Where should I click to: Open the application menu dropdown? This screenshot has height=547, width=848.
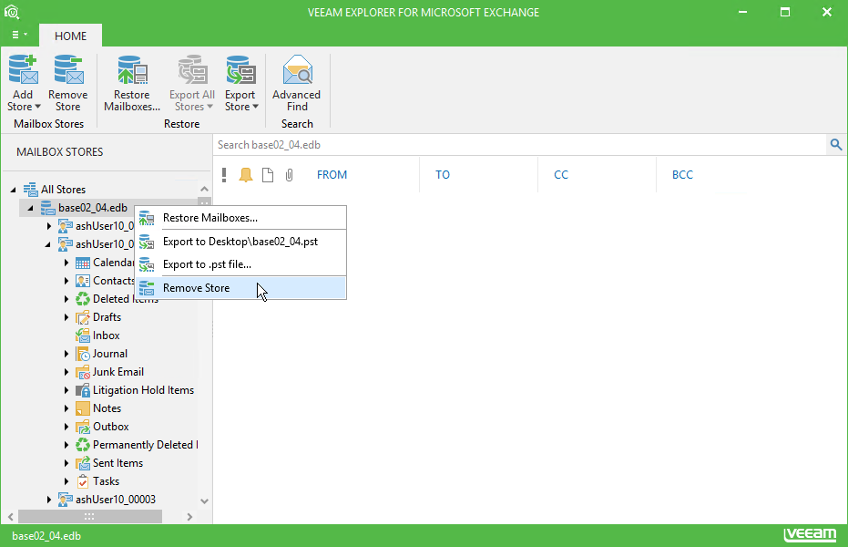click(19, 35)
